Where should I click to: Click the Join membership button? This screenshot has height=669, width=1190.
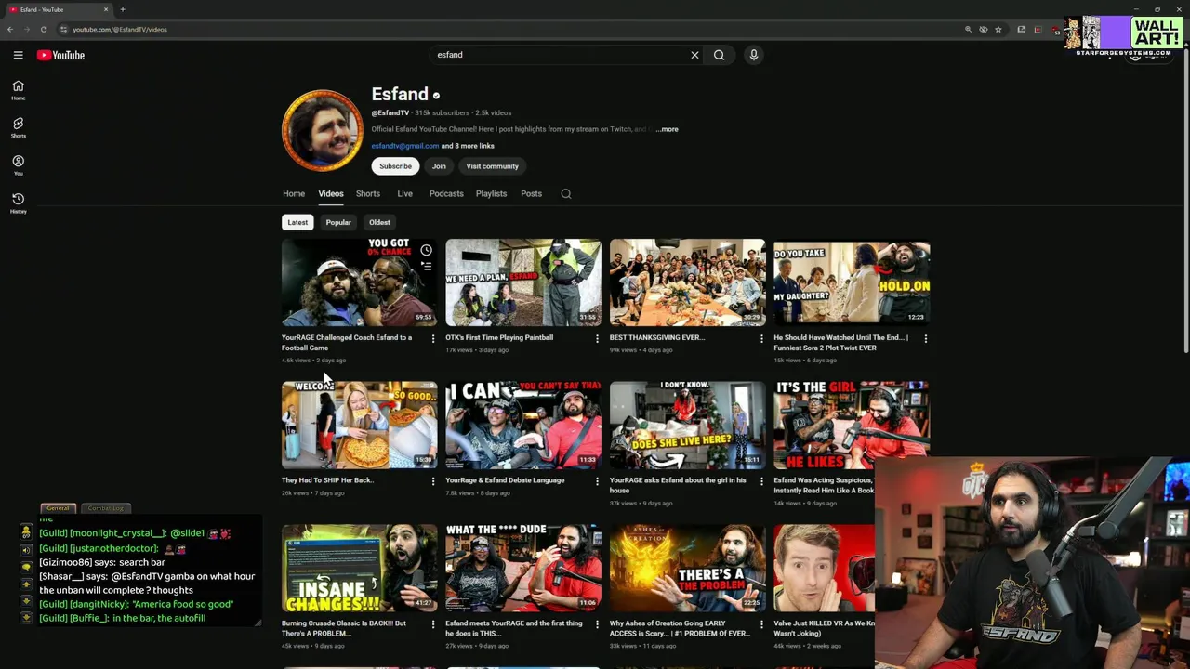439,166
